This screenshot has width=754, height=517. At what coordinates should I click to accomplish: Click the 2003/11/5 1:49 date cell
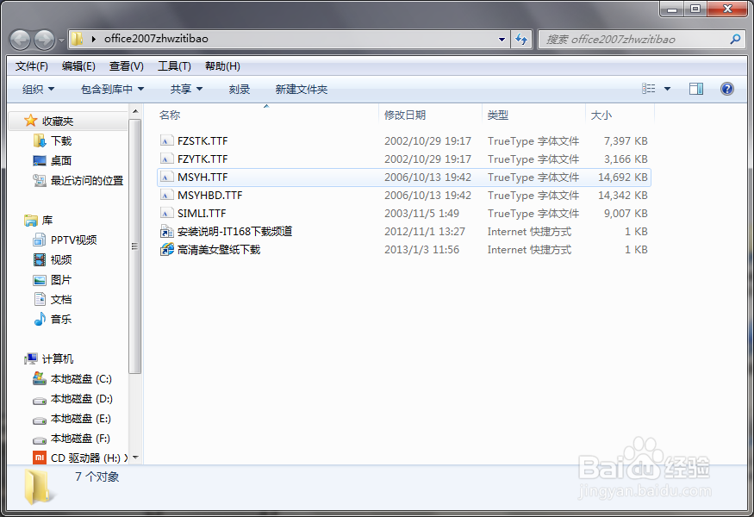click(421, 214)
